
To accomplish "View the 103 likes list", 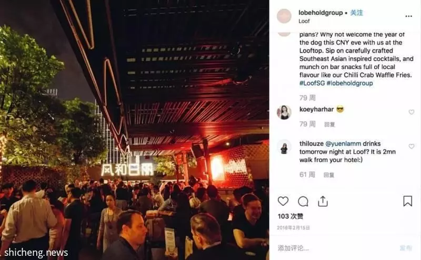I will [x=290, y=216].
